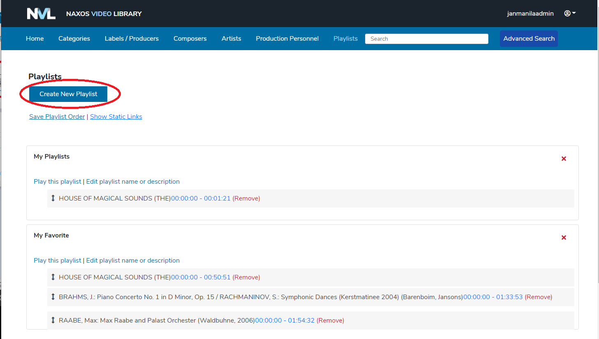Open Labels / Producers menu
The width and height of the screenshot is (599, 339).
132,39
